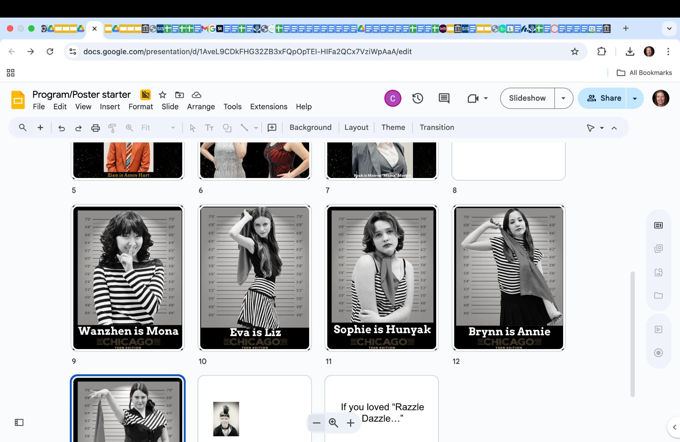
Task: Click the Transition button
Action: tap(437, 128)
